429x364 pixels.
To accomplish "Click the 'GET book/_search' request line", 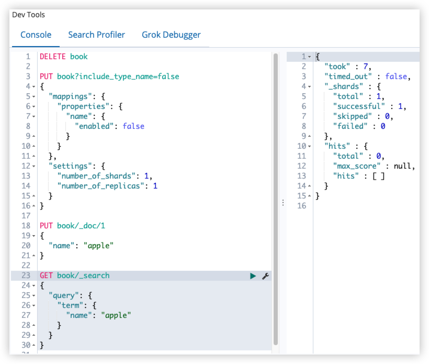I will pyautogui.click(x=74, y=275).
